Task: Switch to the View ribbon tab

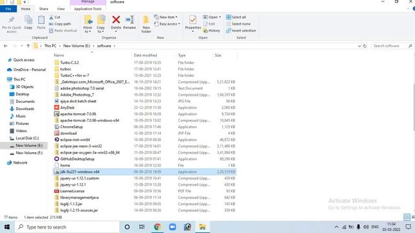Action: (60, 9)
